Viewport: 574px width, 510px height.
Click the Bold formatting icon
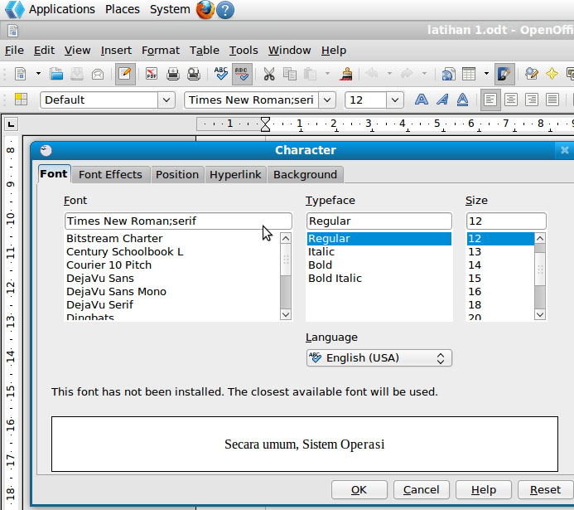[x=422, y=100]
